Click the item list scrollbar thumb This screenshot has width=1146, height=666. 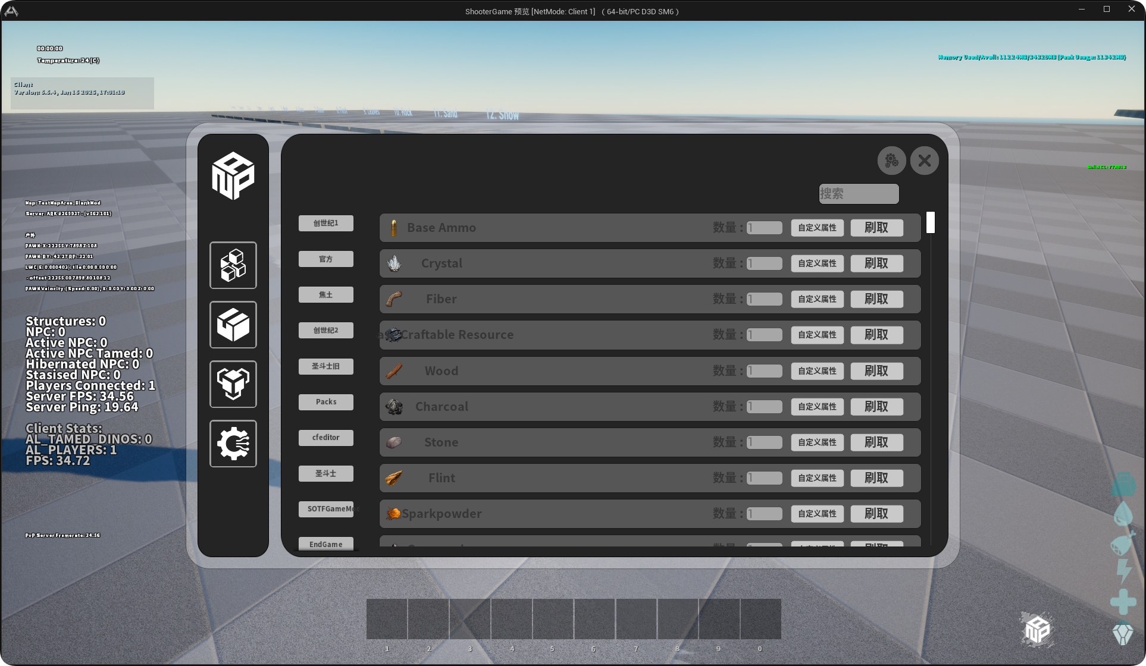[931, 222]
